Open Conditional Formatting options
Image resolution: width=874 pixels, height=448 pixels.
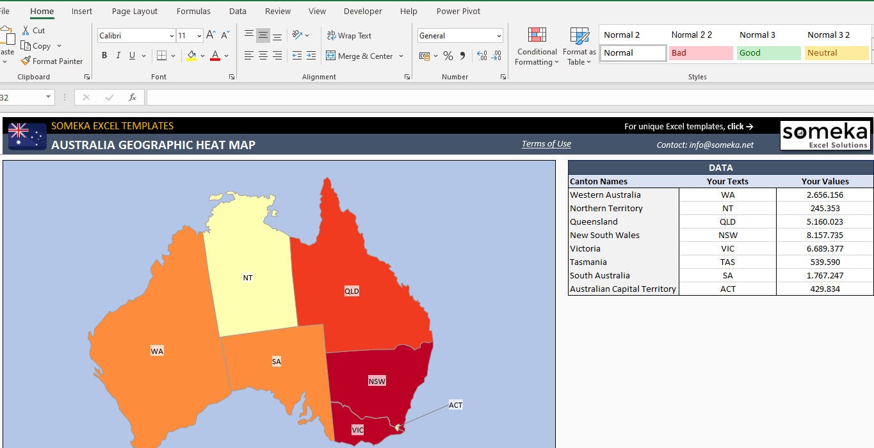pyautogui.click(x=536, y=45)
